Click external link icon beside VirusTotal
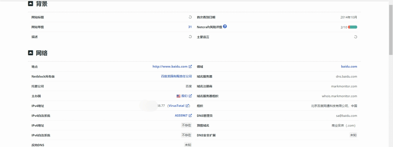Image resolution: width=393 pixels, height=147 pixels. [x=187, y=106]
